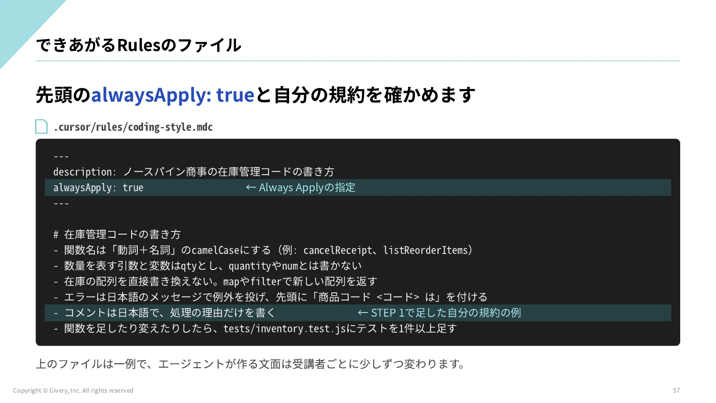Click the blue text alwaysApply: true in heading
The width and height of the screenshot is (716, 403).
tap(173, 95)
